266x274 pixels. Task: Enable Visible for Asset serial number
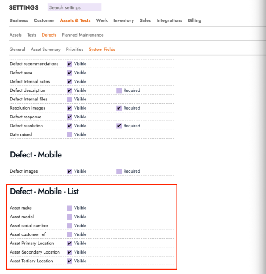pyautogui.click(x=69, y=226)
